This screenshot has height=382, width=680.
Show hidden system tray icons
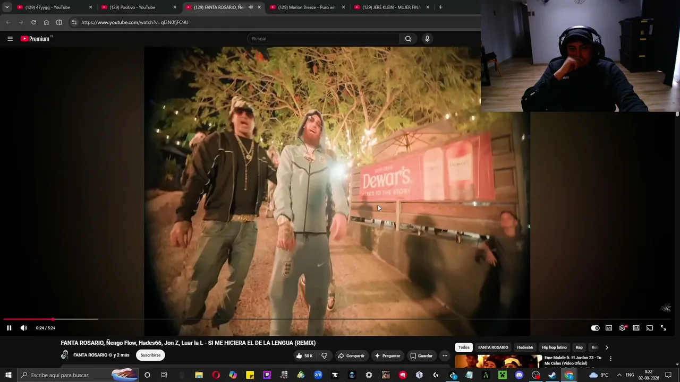(x=619, y=375)
